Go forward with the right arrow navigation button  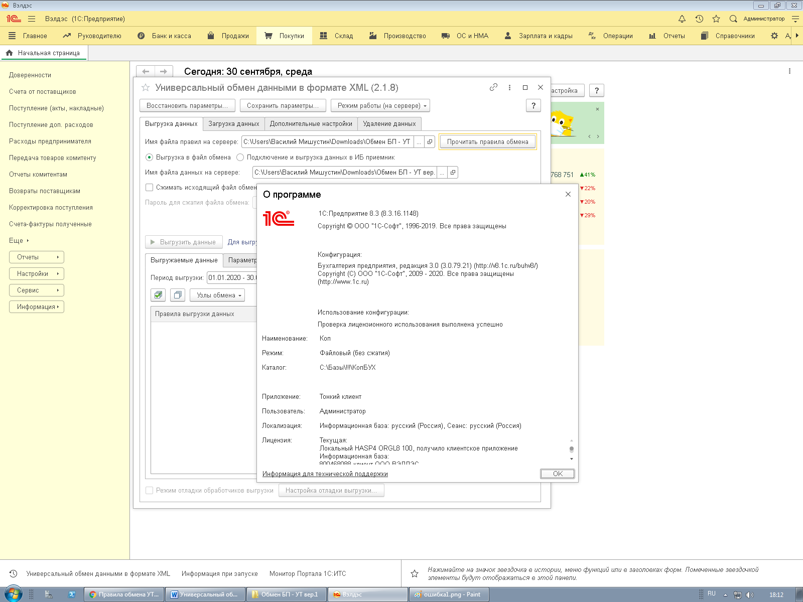tap(164, 71)
